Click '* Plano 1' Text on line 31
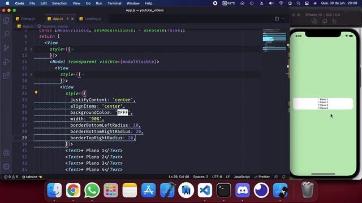Viewport: 362px width, 203px height. (94, 151)
